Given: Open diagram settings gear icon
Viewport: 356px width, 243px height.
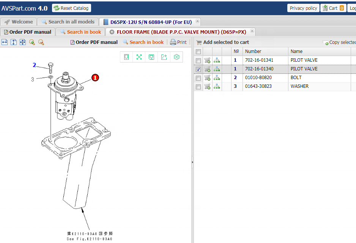Looking at the screenshot, I should pos(176,57).
